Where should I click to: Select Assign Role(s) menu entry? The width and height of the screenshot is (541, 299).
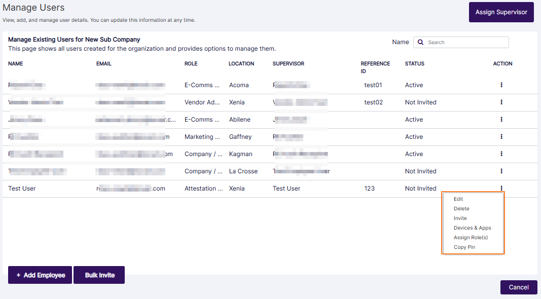pos(471,237)
